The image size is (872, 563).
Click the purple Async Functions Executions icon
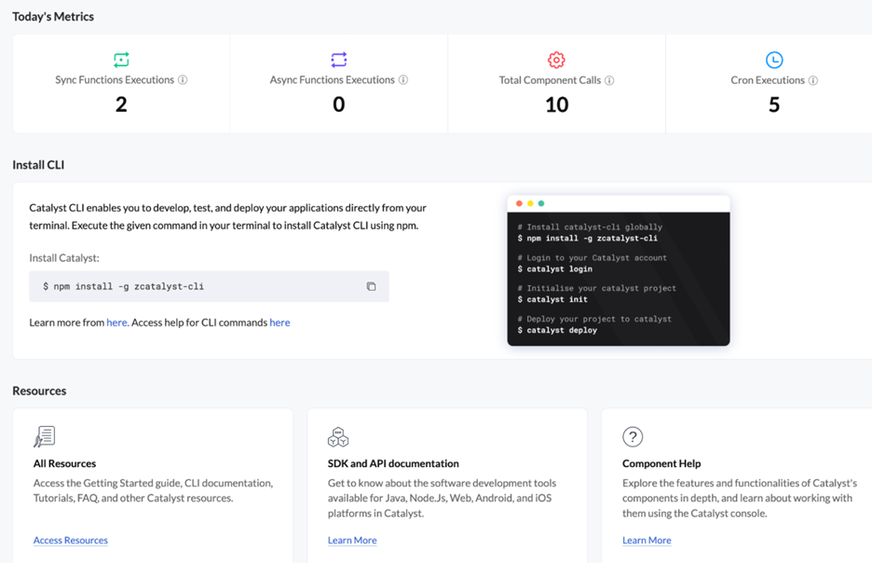339,60
